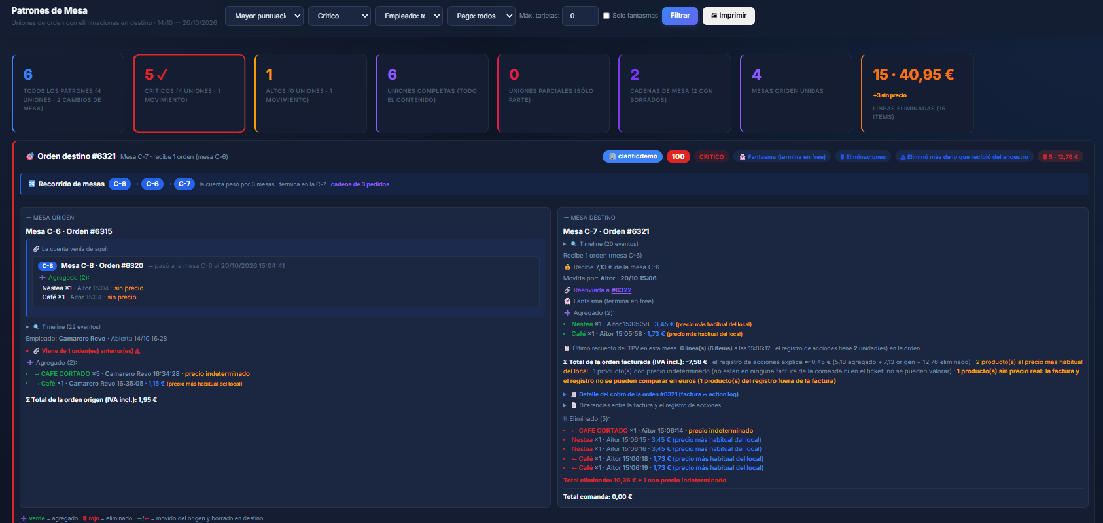Click link icon beside La cuenta venía de aquí
The height and width of the screenshot is (523, 1103).
37,249
